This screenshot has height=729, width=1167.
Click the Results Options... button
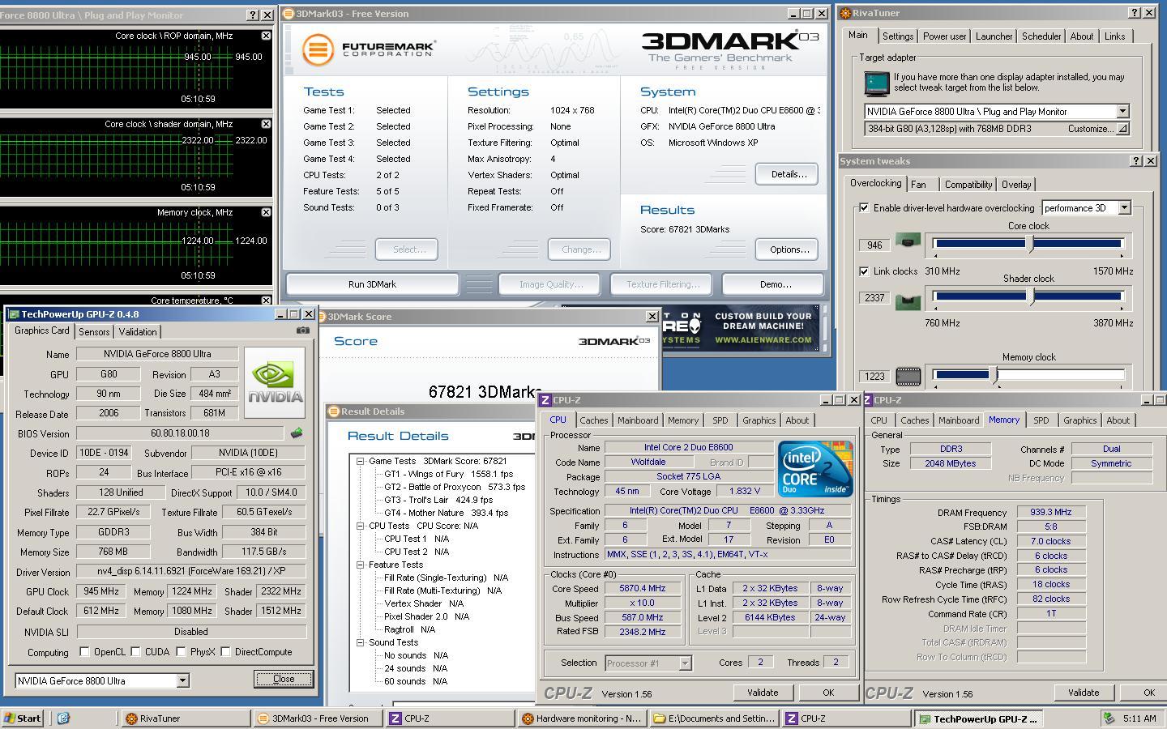tap(787, 249)
